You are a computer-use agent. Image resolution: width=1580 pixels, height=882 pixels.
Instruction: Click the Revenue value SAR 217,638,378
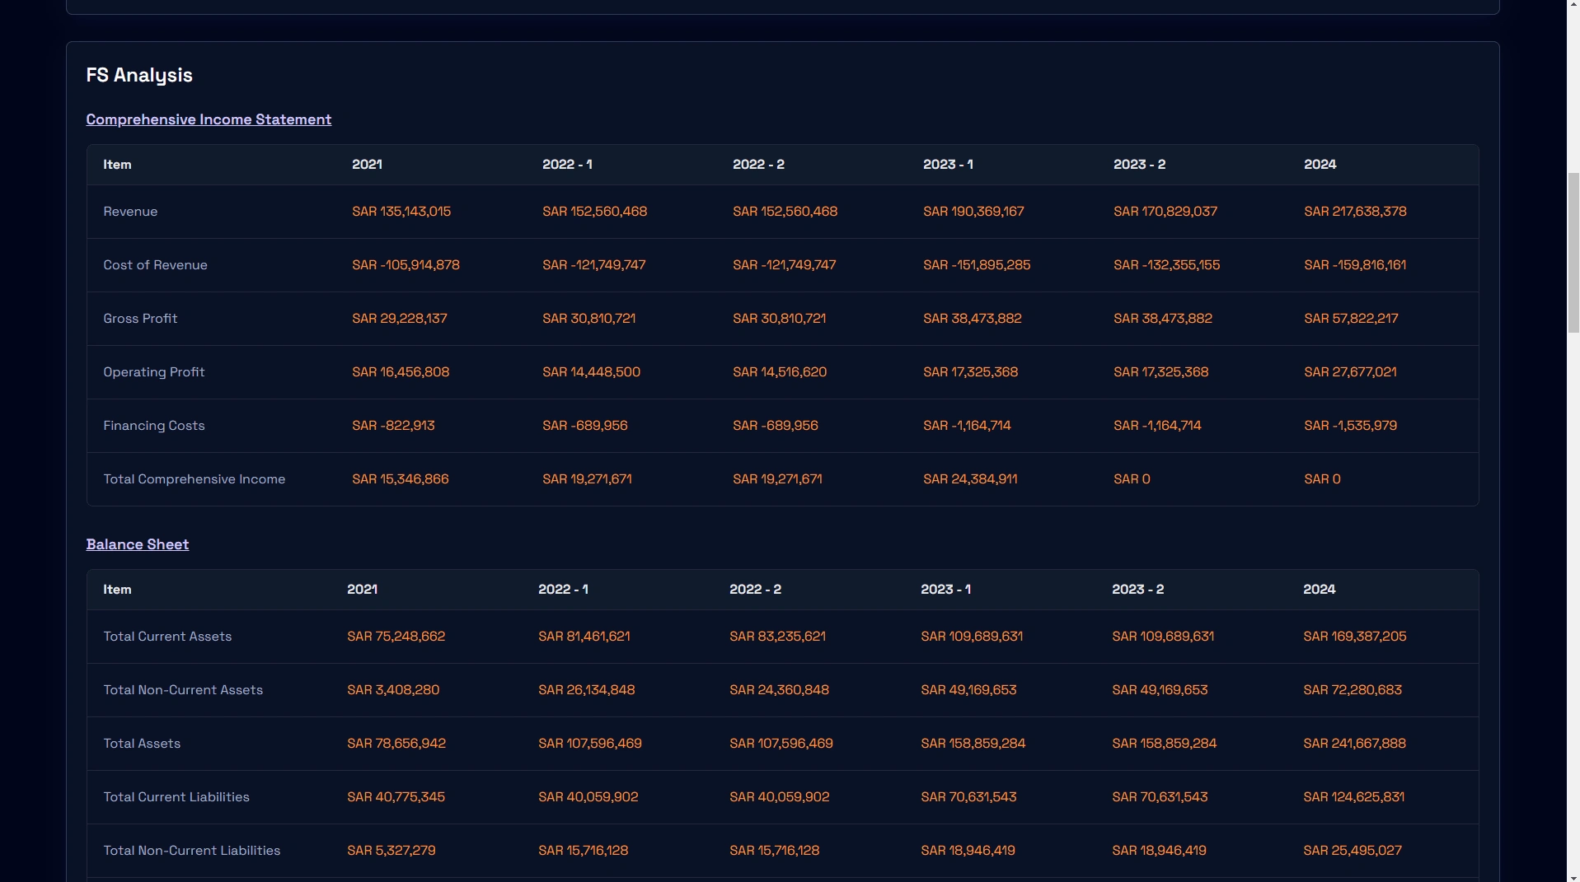[1355, 212]
